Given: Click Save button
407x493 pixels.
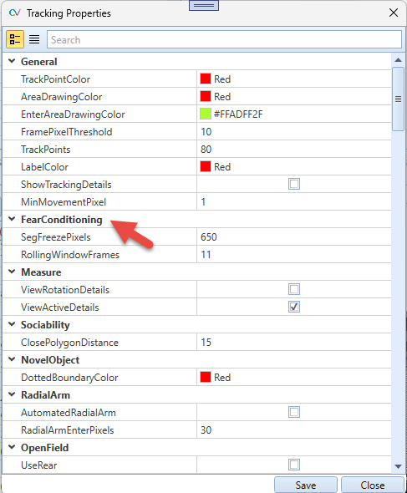Looking at the screenshot, I should pyautogui.click(x=306, y=485).
